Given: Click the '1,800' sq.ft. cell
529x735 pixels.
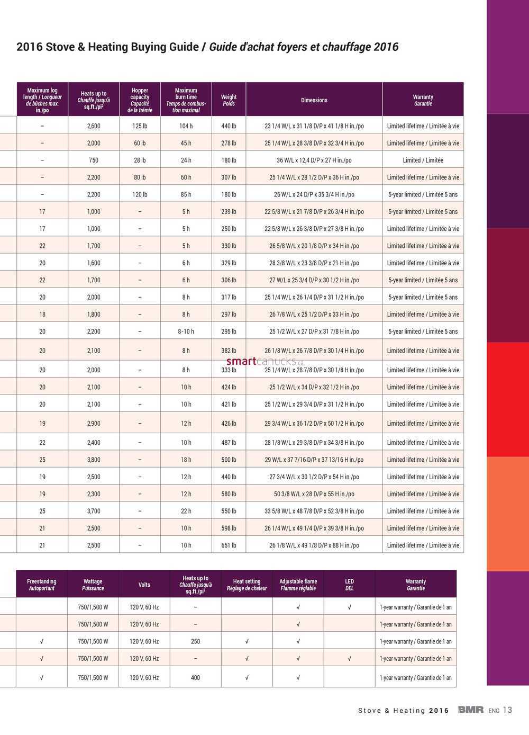Looking at the screenshot, I should [x=94, y=314].
